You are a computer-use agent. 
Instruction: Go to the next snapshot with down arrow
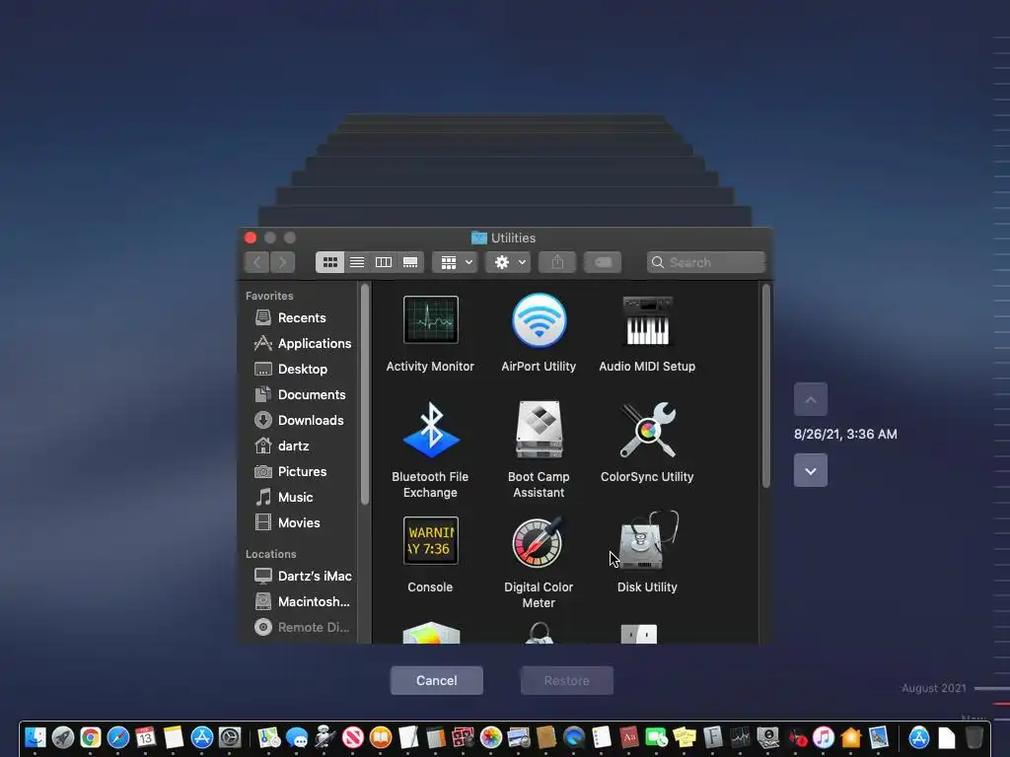click(811, 470)
